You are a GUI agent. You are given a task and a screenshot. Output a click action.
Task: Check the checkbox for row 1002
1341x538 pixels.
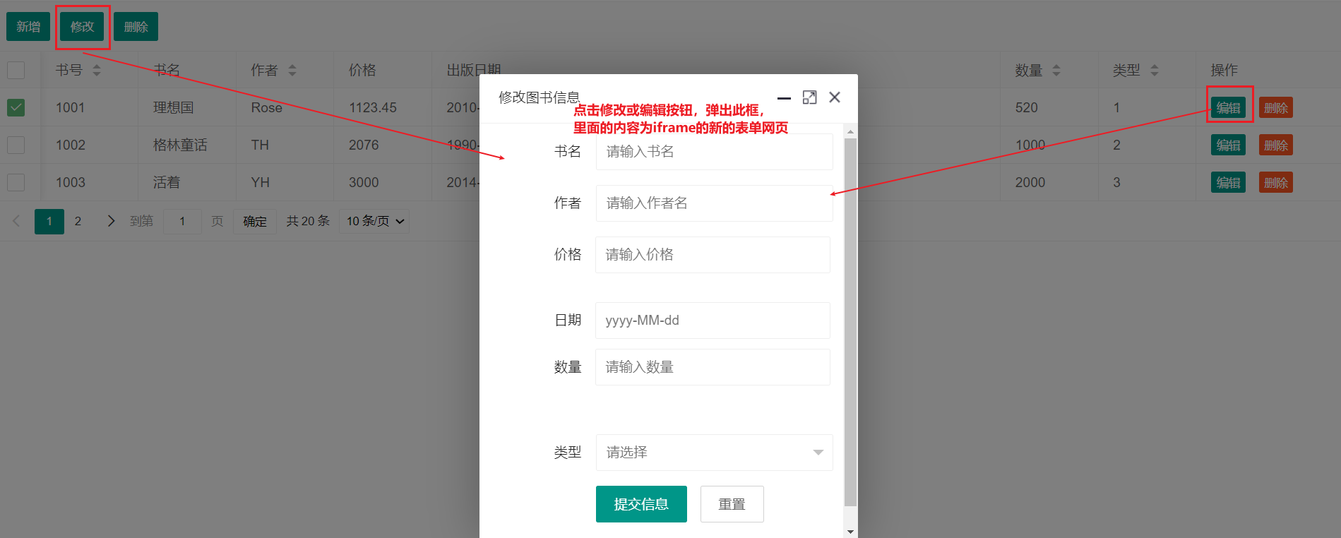16,145
